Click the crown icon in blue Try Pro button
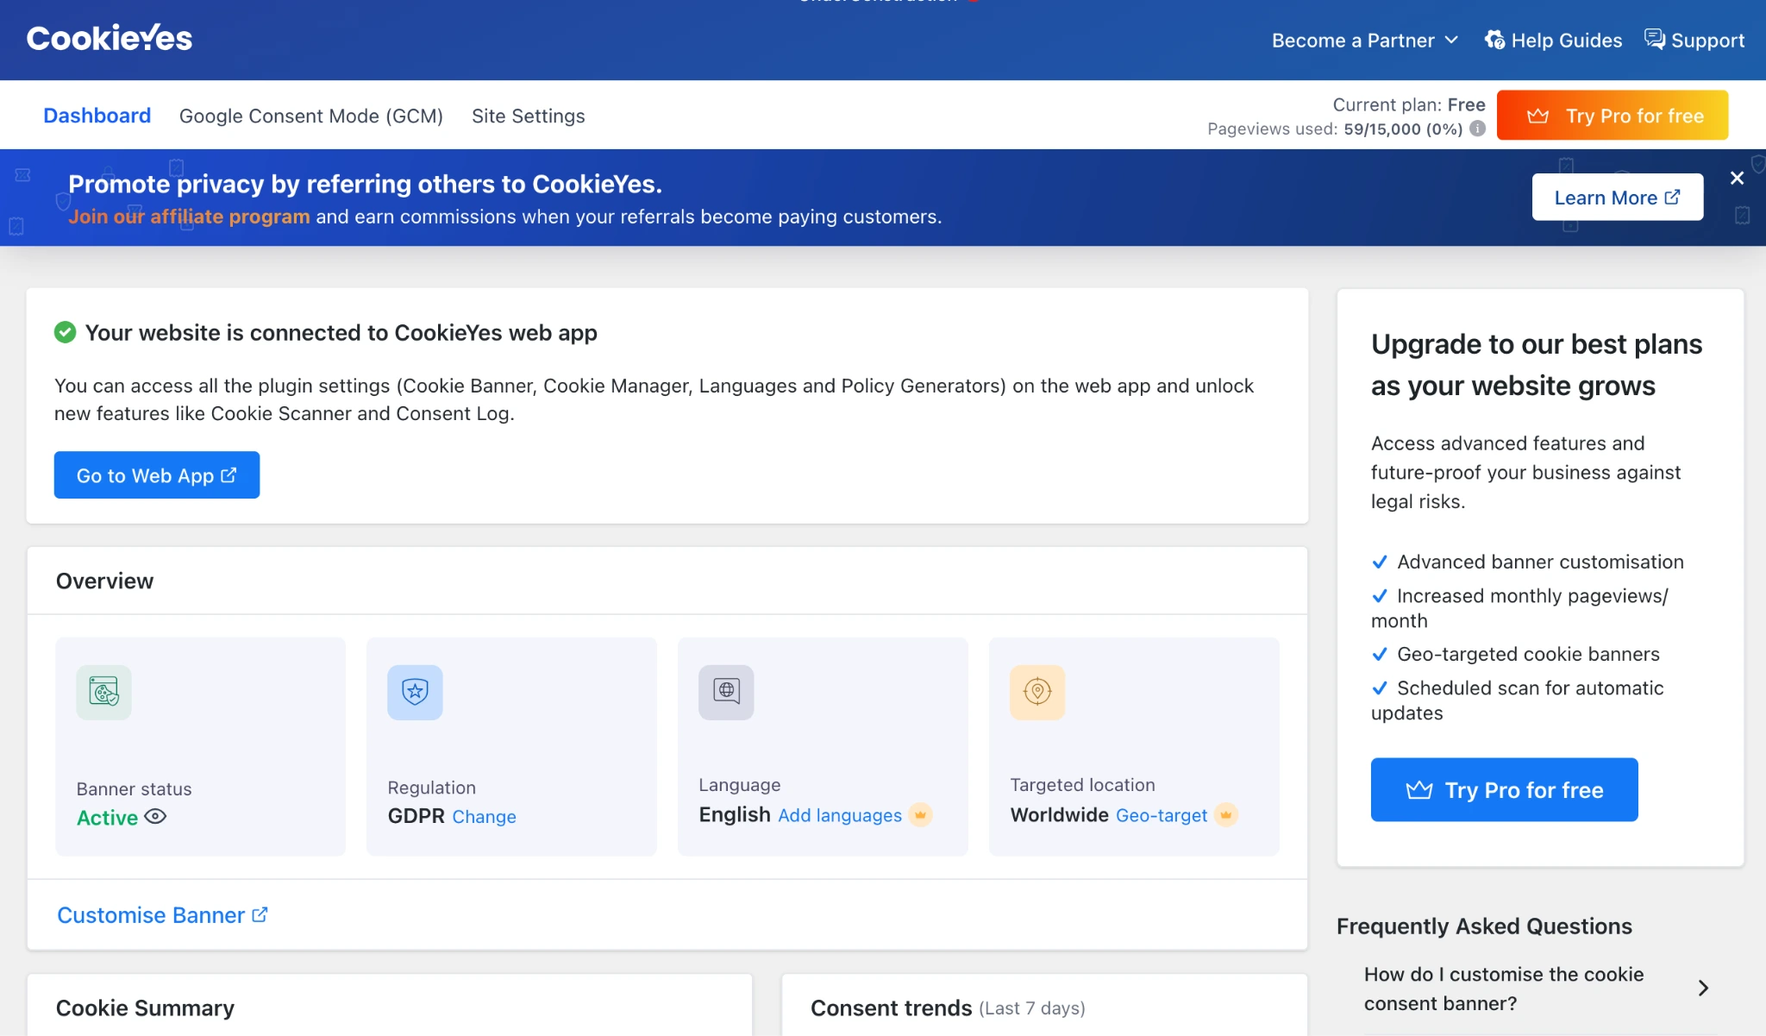Viewport: 1766px width, 1036px height. (1418, 789)
